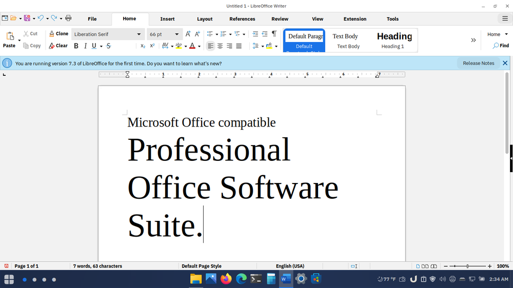
Task: Open the File tab
Action: (92, 19)
